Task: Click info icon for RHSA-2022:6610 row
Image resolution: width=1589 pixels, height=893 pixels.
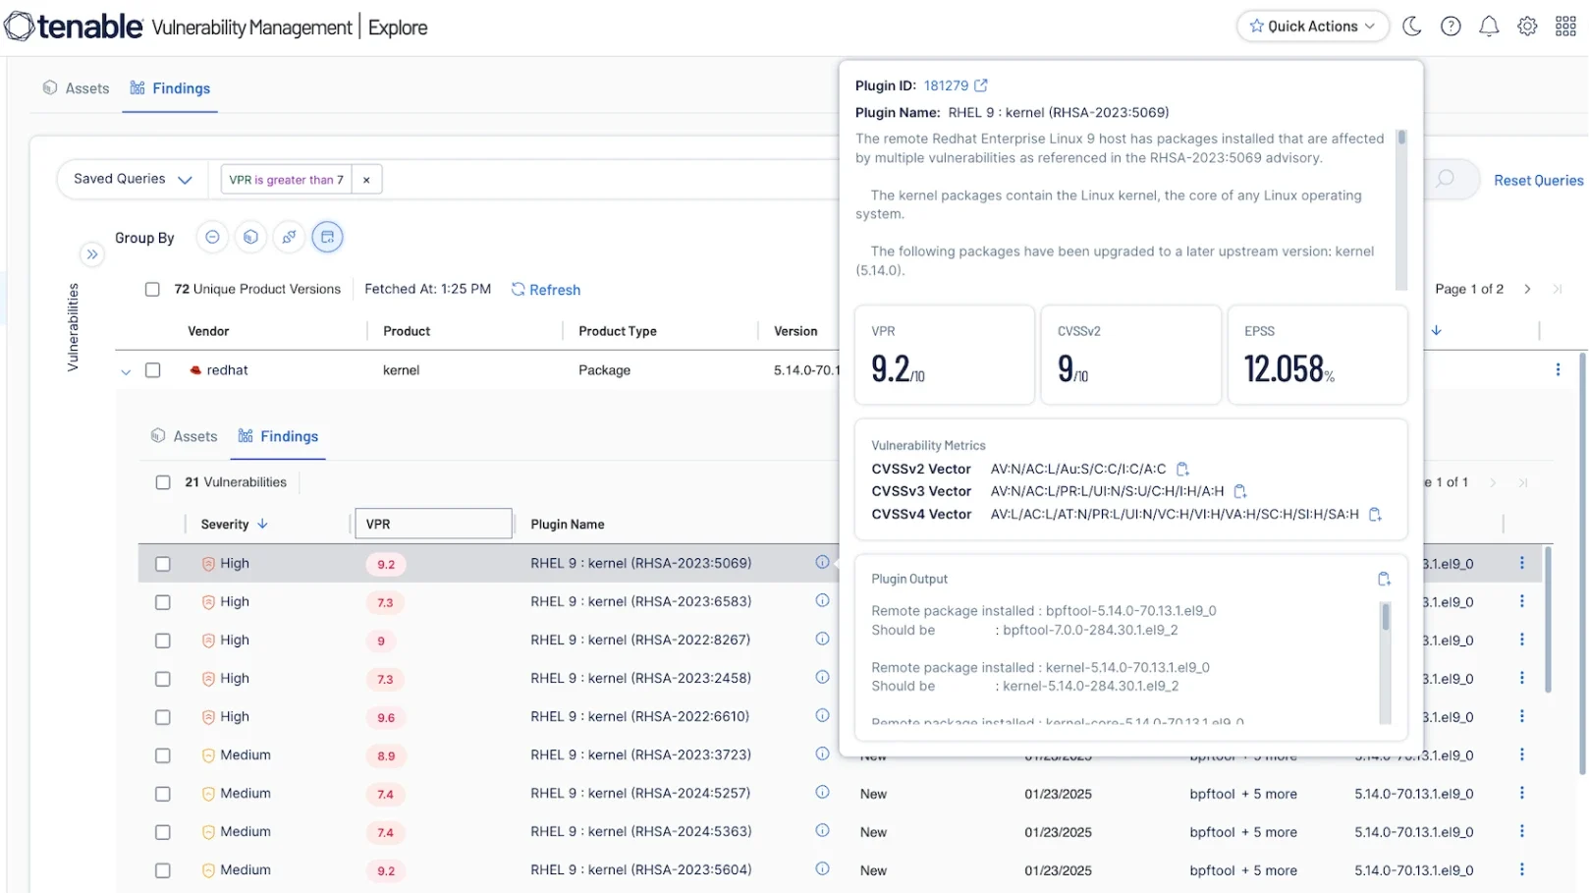Action: 822,715
